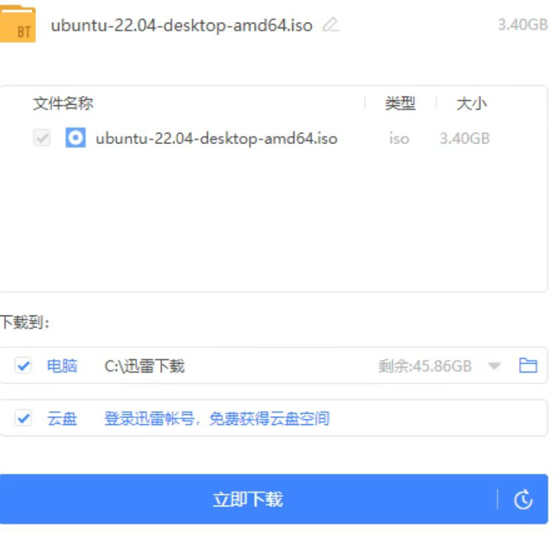Click the pencil icon to rename the task

(x=330, y=26)
